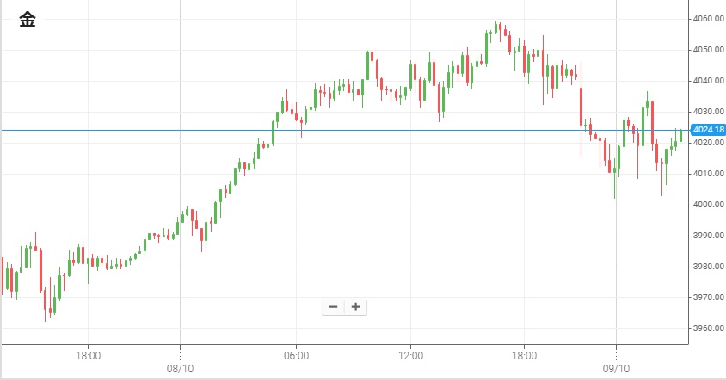Click the highest candlestick near 4060

(x=497, y=26)
